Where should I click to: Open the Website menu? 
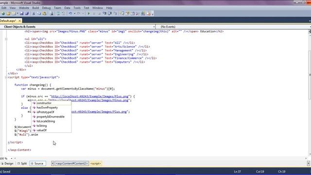pos(24,8)
